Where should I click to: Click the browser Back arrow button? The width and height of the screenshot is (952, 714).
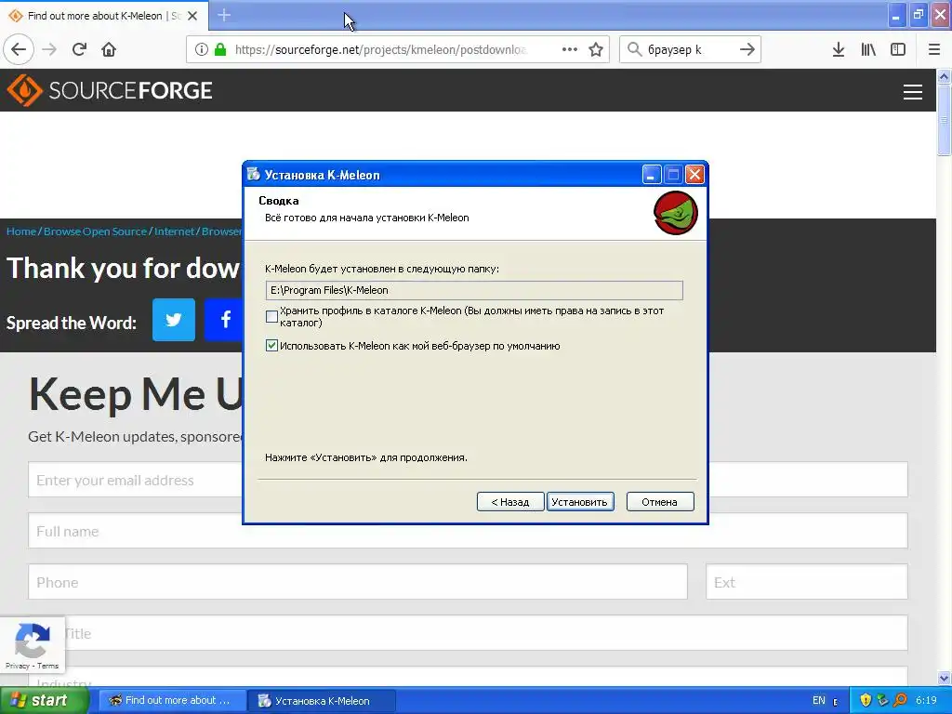click(19, 49)
